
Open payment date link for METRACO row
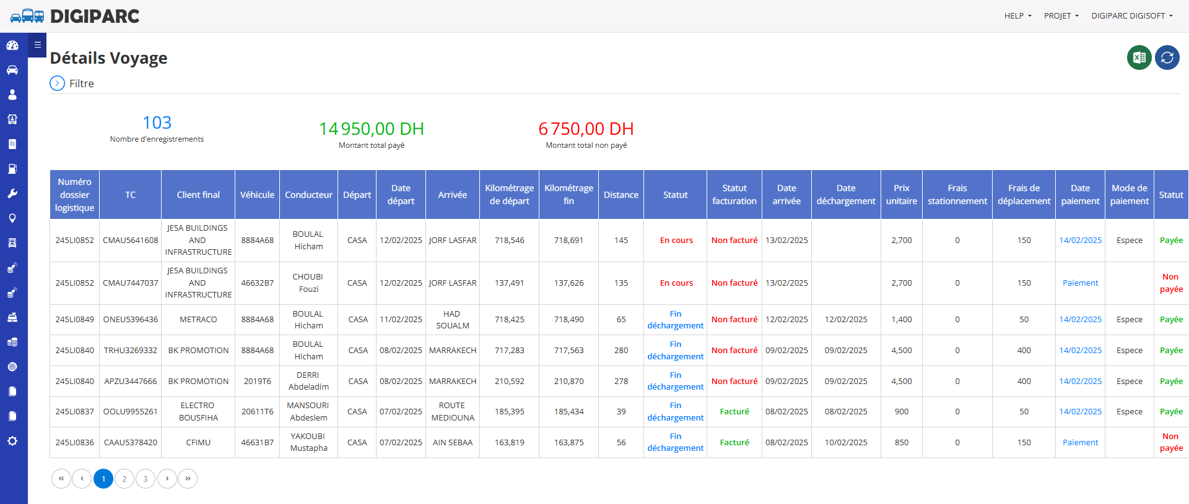tap(1080, 319)
